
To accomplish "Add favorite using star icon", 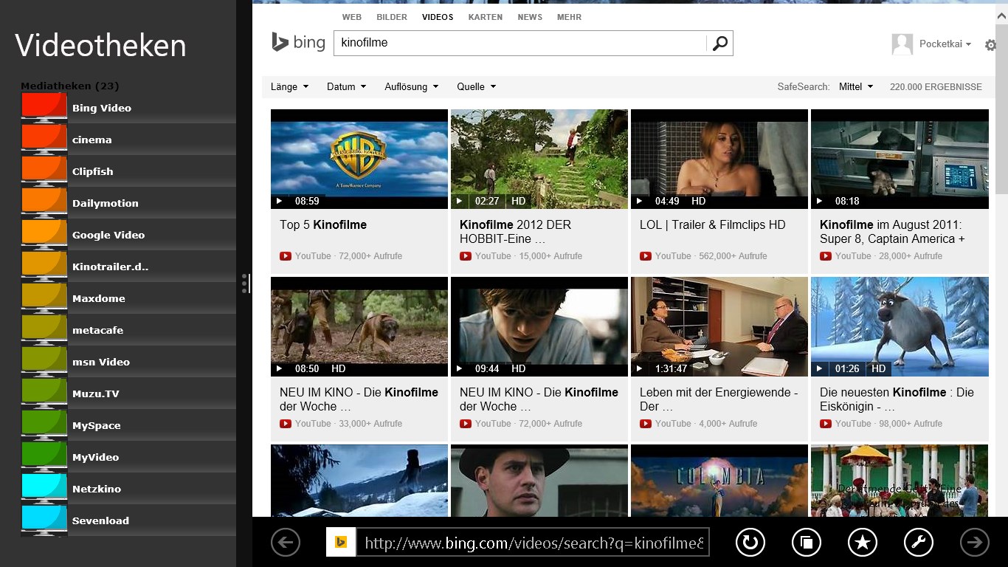I will click(x=862, y=543).
